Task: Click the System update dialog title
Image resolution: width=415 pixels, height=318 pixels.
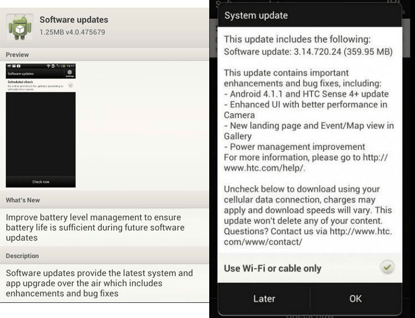Action: pyautogui.click(x=256, y=15)
